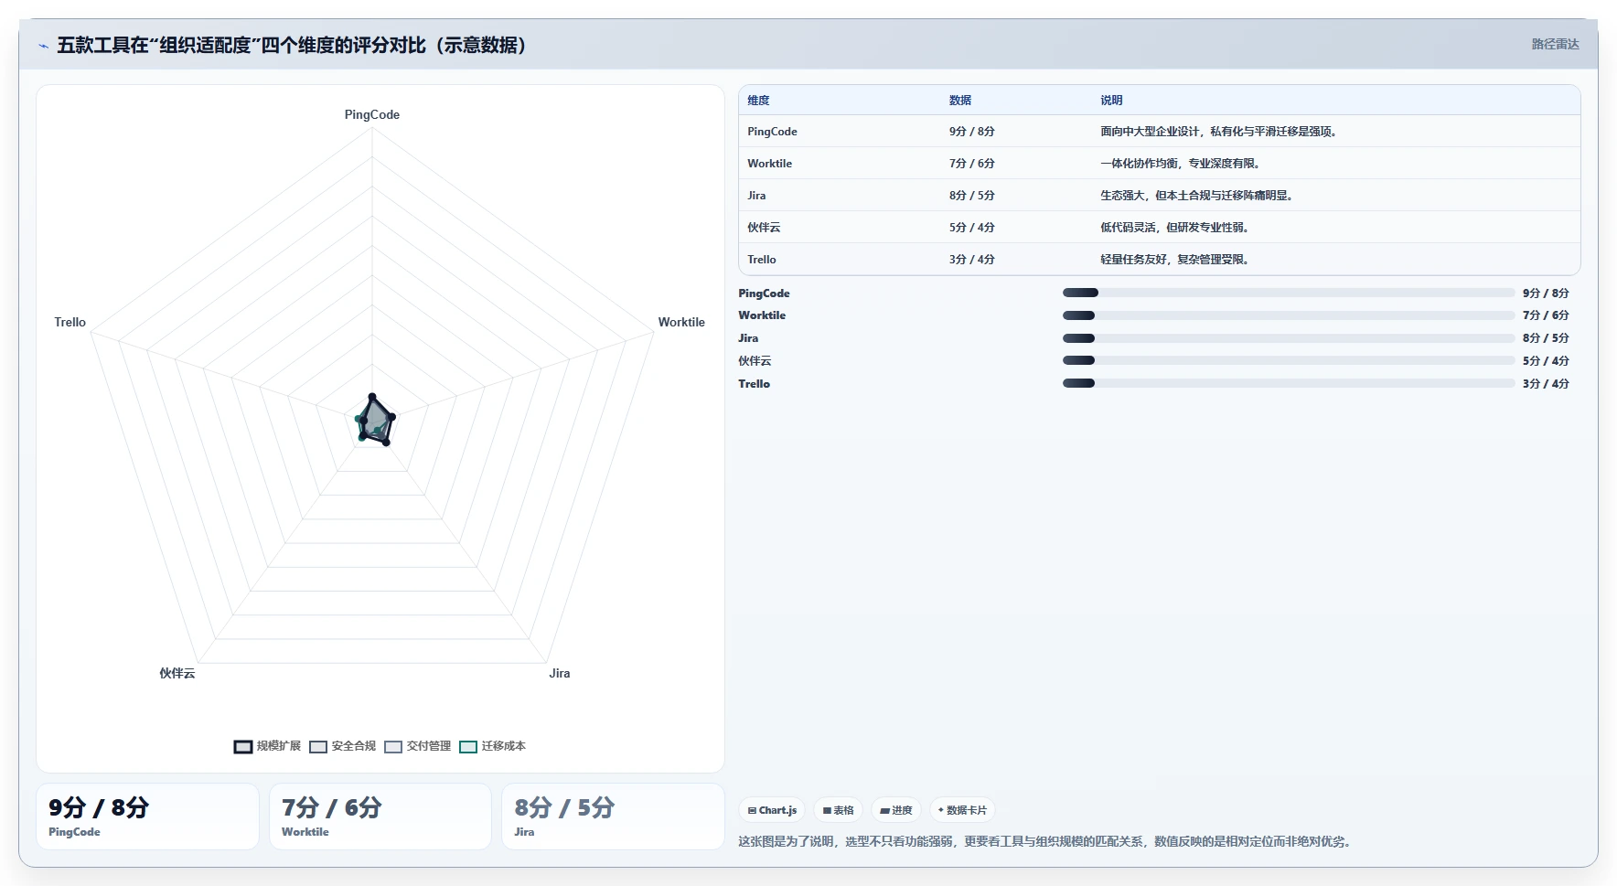
Task: Click the Worktile radar axis label
Action: [681, 323]
